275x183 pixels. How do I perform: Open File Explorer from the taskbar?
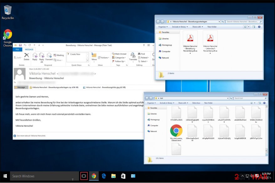[113, 176]
